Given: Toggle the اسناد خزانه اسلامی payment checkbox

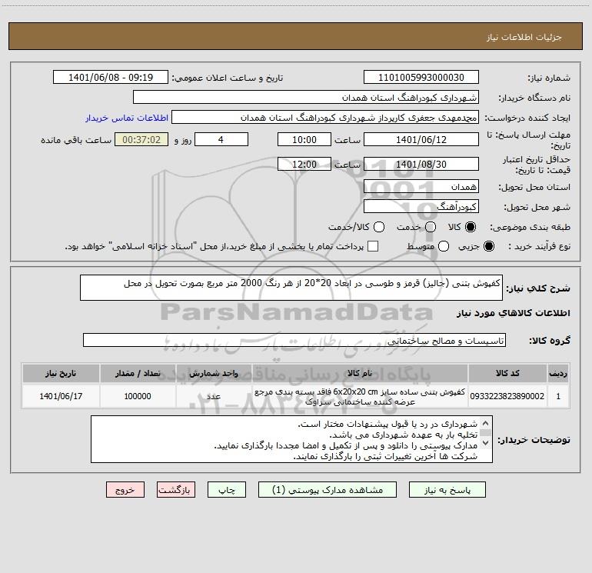Looking at the screenshot, I should [x=373, y=246].
